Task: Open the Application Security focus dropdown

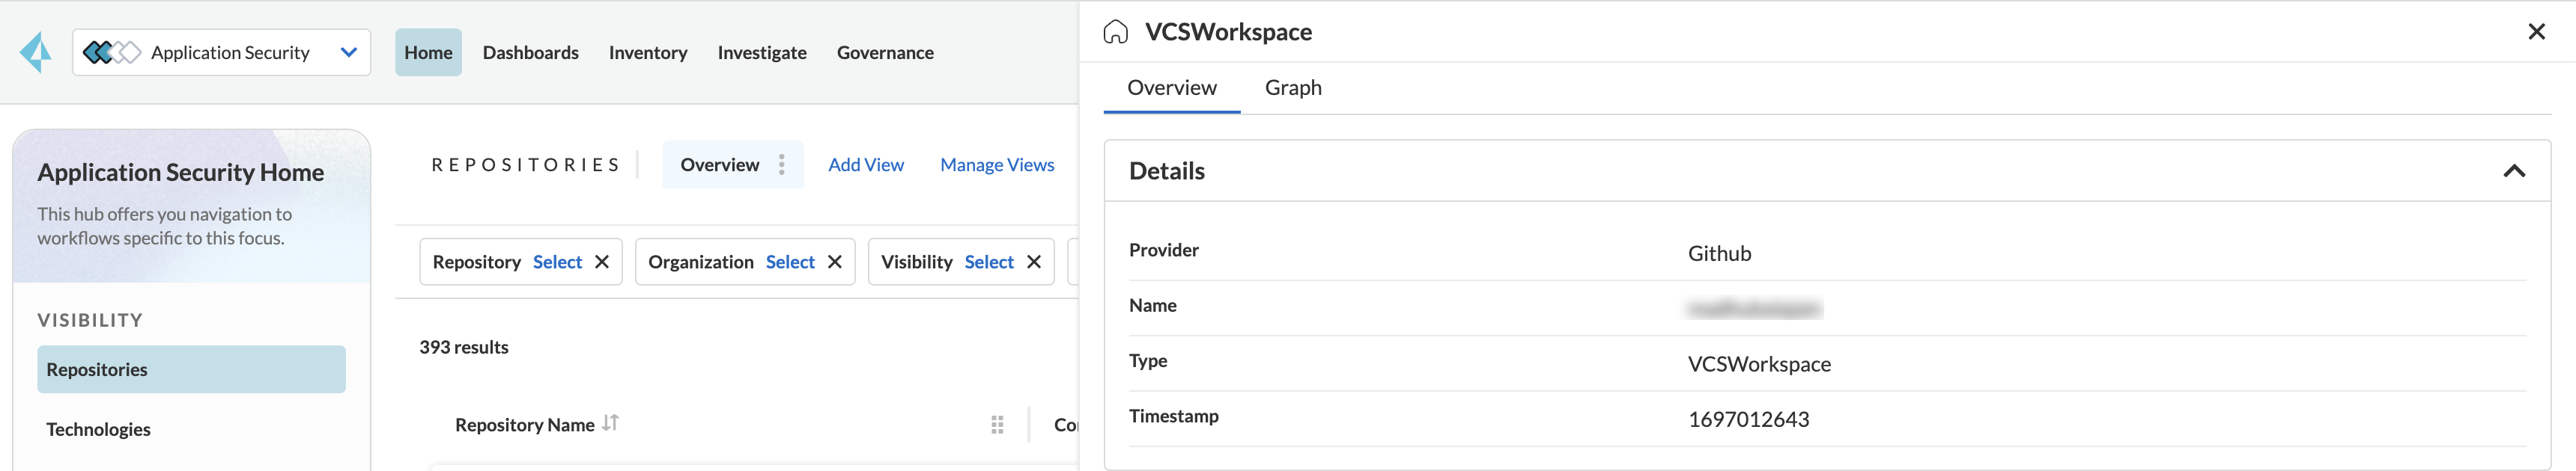Action: click(x=221, y=52)
